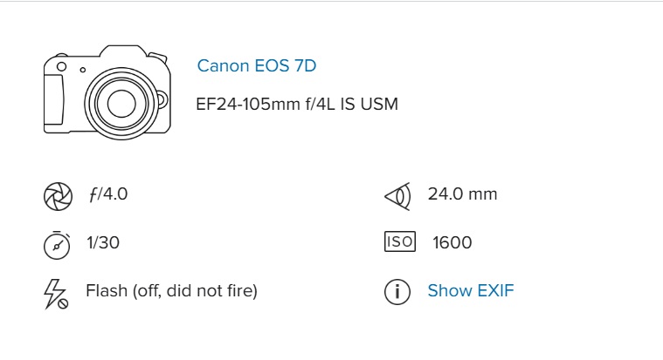Viewport: 663px width, 360px height.
Task: Click the EF24-105mm f/4L lens name
Action: pyautogui.click(x=297, y=105)
